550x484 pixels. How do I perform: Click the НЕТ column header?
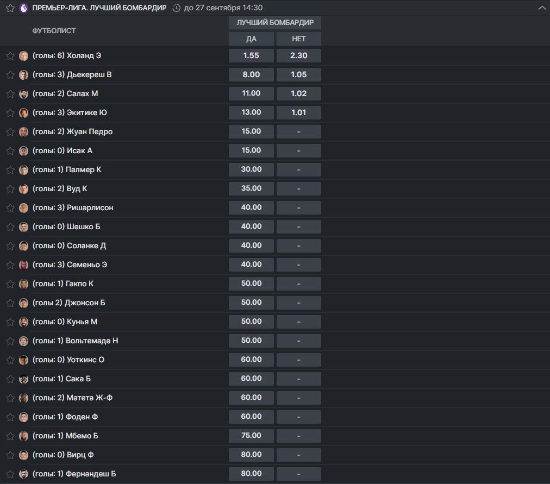point(298,39)
